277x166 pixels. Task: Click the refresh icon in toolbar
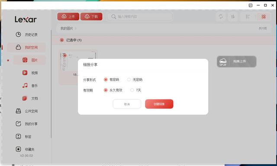221,16
